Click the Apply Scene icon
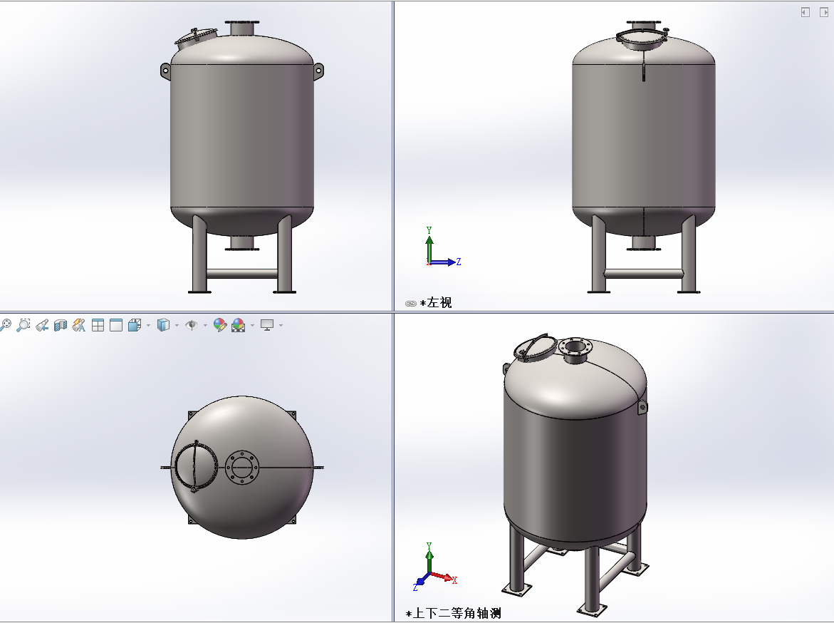This screenshot has width=834, height=623. [x=238, y=325]
